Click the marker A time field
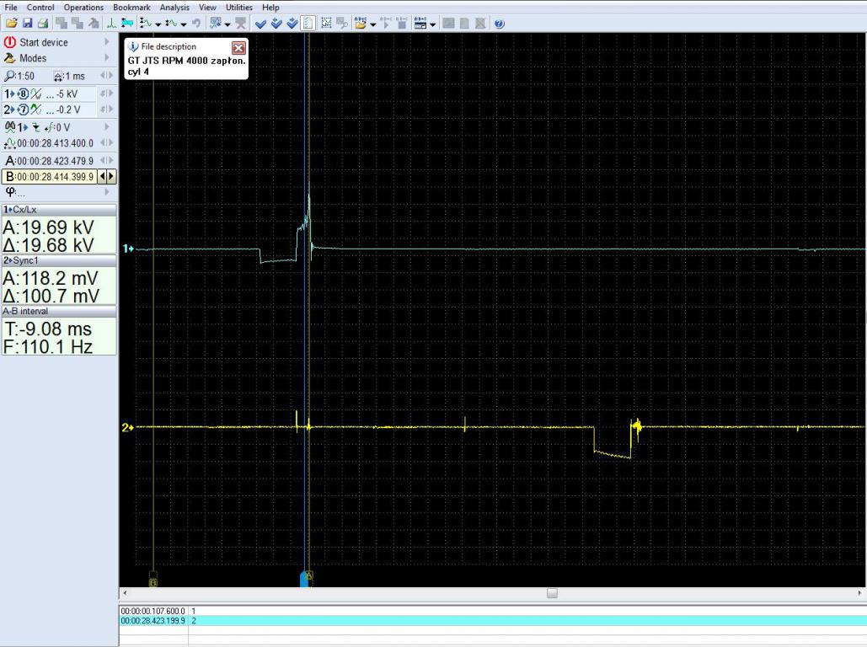This screenshot has width=867, height=647. pyautogui.click(x=49, y=160)
